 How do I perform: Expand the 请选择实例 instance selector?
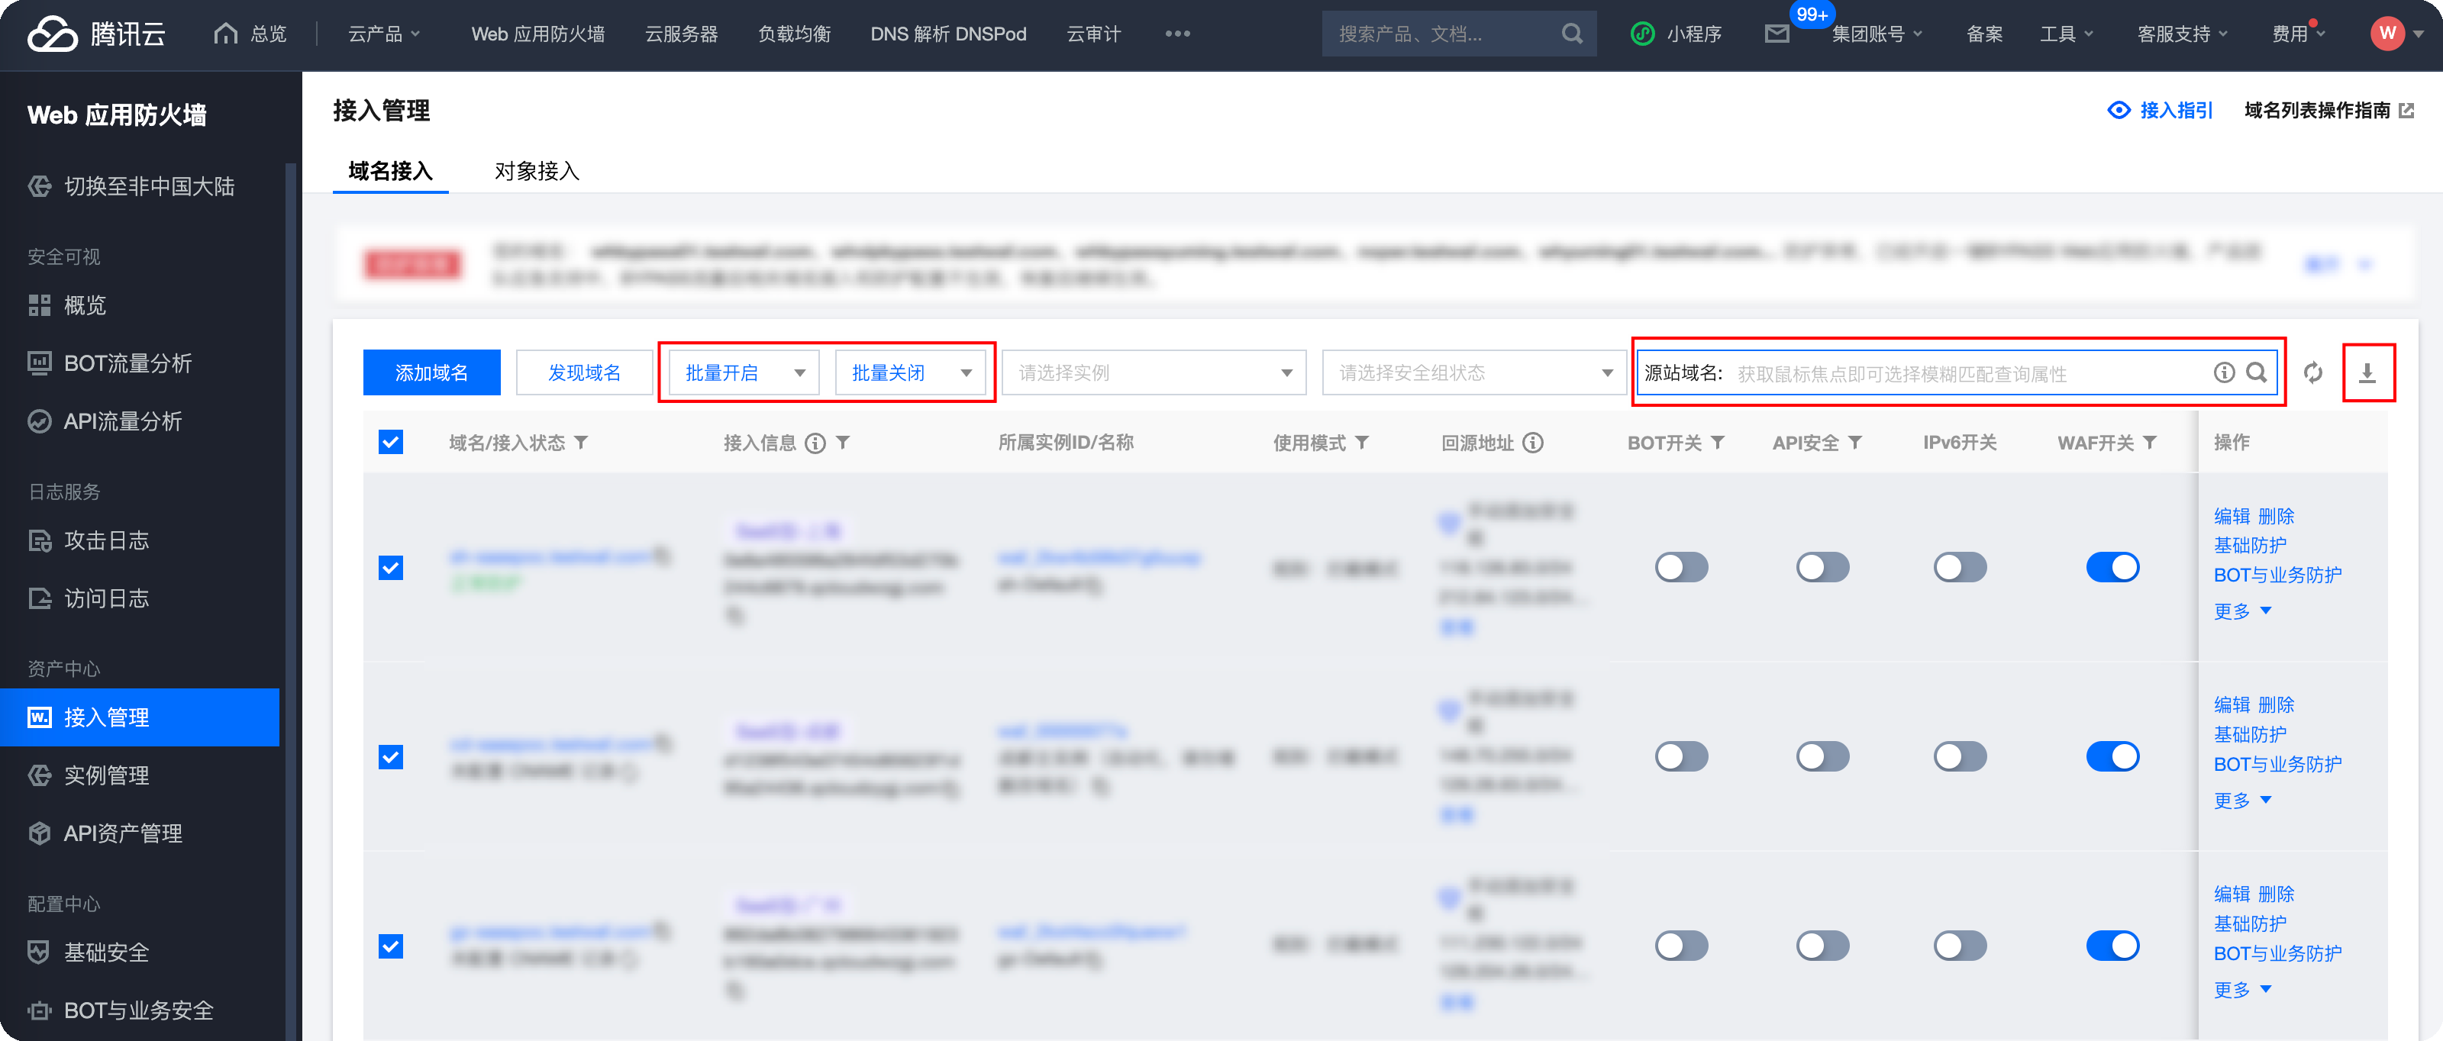1154,372
